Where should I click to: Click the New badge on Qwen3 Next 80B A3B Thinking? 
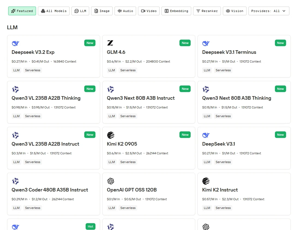[280, 89]
